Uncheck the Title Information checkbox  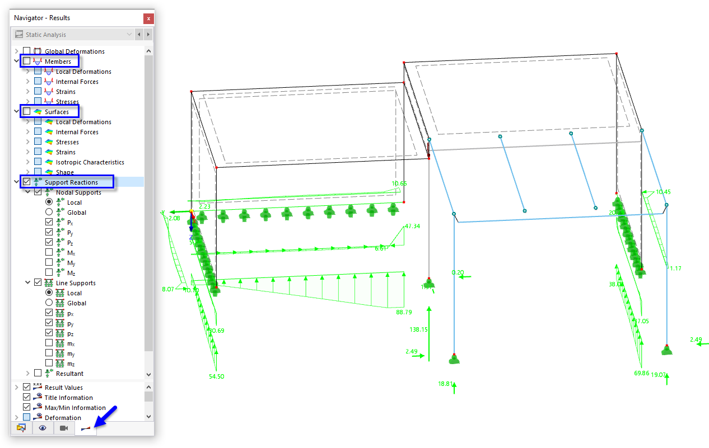27,398
